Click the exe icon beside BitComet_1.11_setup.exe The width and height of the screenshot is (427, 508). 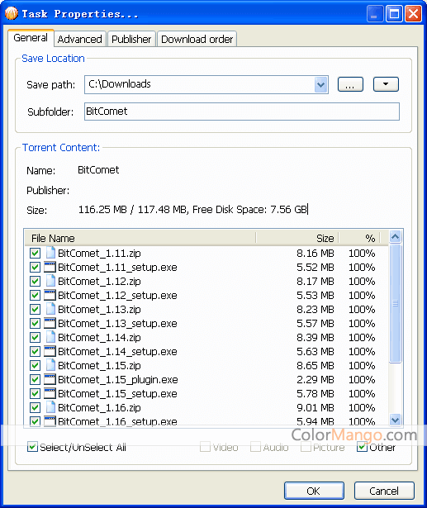point(50,268)
